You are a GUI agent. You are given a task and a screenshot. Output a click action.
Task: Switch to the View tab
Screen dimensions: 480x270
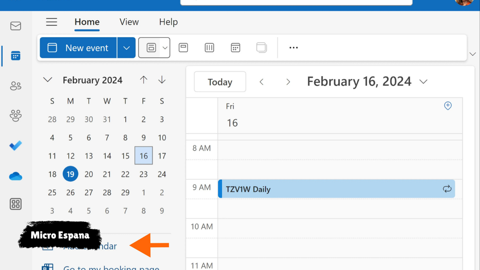[129, 22]
